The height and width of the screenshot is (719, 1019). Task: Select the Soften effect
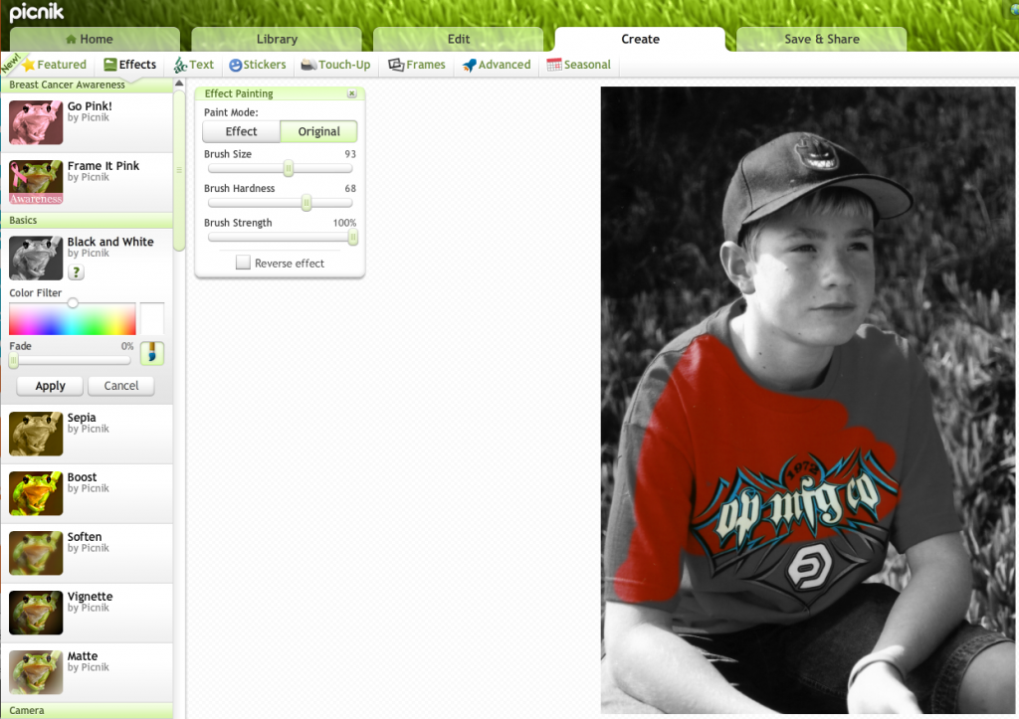click(87, 553)
